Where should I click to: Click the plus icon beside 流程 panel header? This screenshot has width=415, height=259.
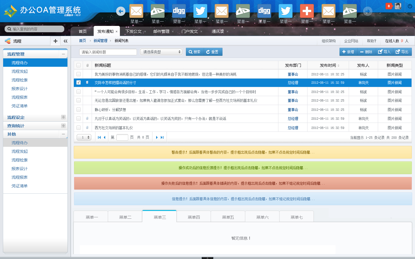[55, 41]
